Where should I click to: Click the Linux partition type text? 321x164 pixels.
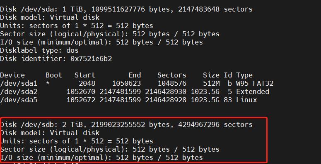(246, 100)
